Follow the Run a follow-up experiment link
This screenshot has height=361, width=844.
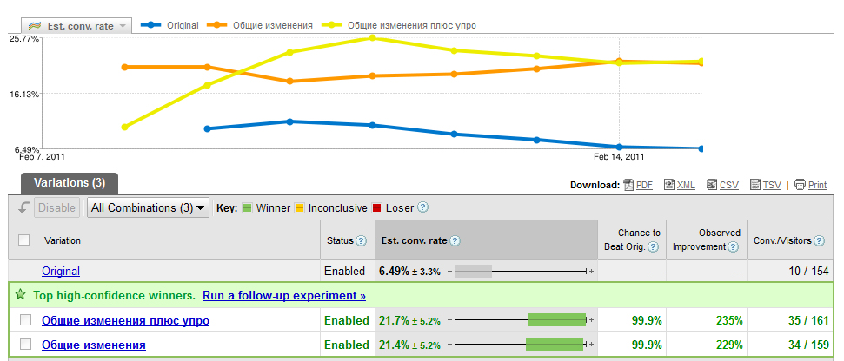point(284,295)
